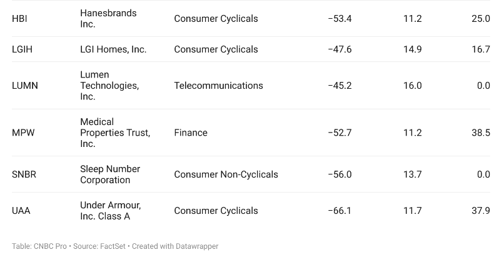Select Under Armour, Inc. Class A

point(110,211)
